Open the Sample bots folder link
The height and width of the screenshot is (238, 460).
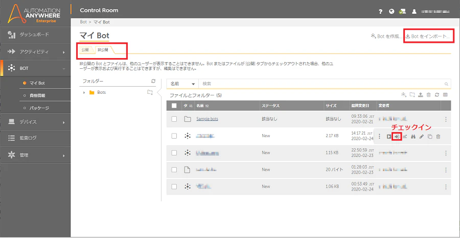[x=207, y=119]
